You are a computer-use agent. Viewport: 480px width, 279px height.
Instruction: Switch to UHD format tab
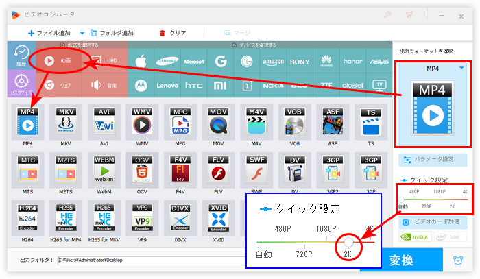(x=105, y=60)
